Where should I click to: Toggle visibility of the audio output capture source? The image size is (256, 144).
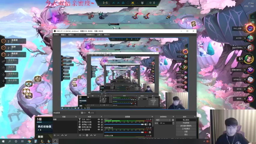99,122
